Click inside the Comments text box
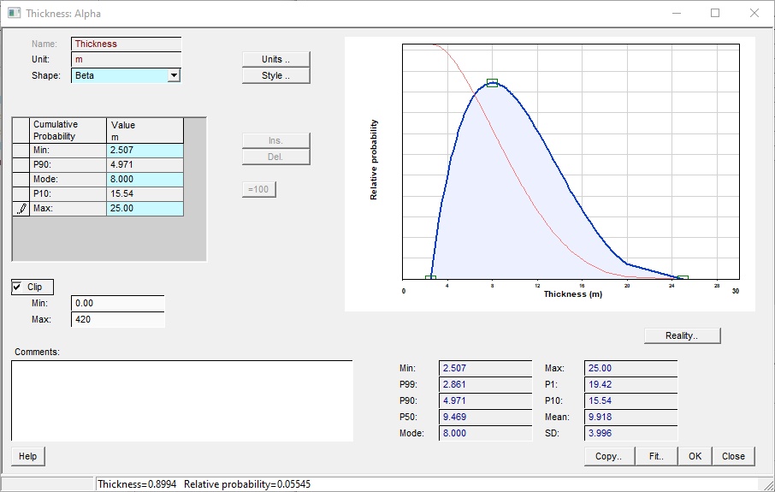This screenshot has width=775, height=492. click(x=181, y=400)
